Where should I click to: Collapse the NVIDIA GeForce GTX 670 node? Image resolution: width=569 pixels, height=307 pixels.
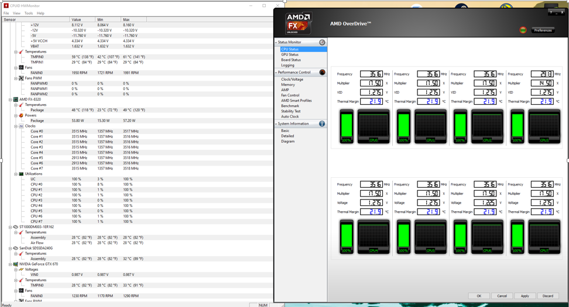10,264
